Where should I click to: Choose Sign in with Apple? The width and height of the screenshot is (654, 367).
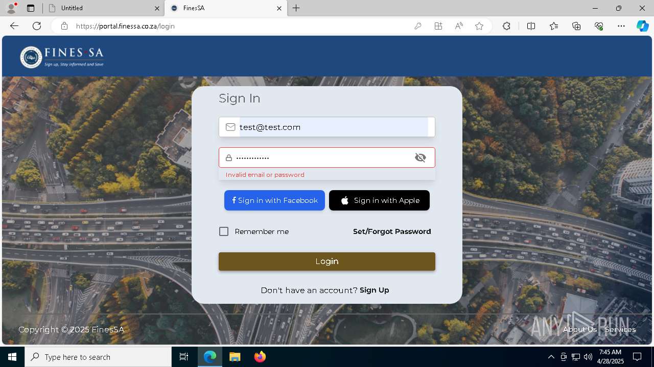pyautogui.click(x=379, y=200)
